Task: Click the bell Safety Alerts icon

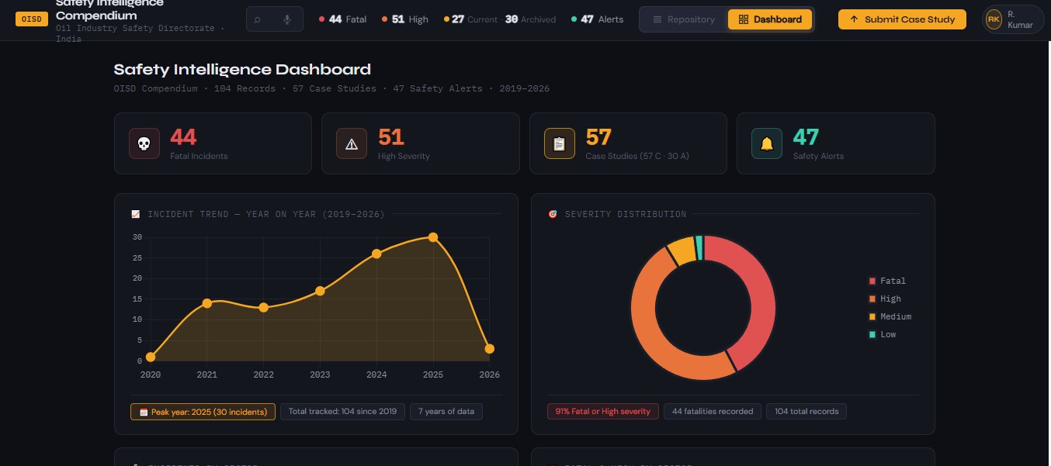Action: (767, 143)
